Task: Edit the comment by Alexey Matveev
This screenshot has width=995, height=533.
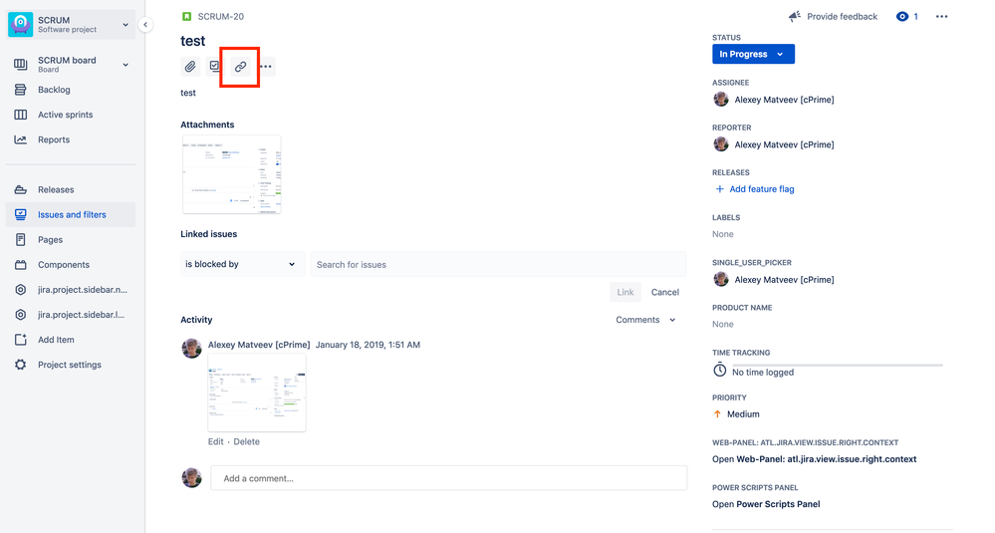Action: click(216, 441)
